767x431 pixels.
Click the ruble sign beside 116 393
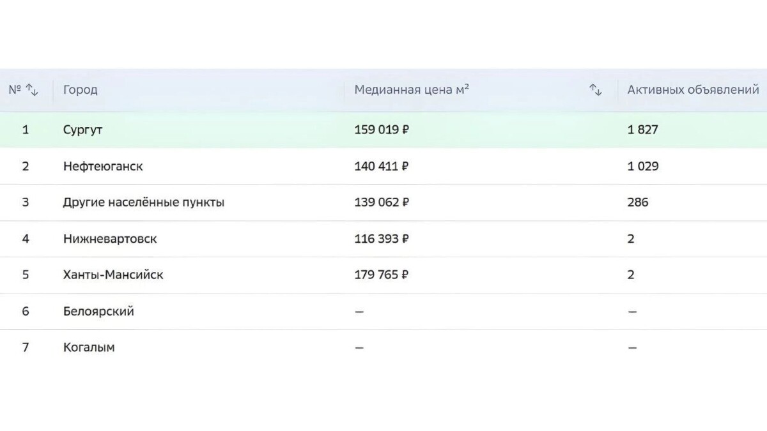click(x=405, y=239)
